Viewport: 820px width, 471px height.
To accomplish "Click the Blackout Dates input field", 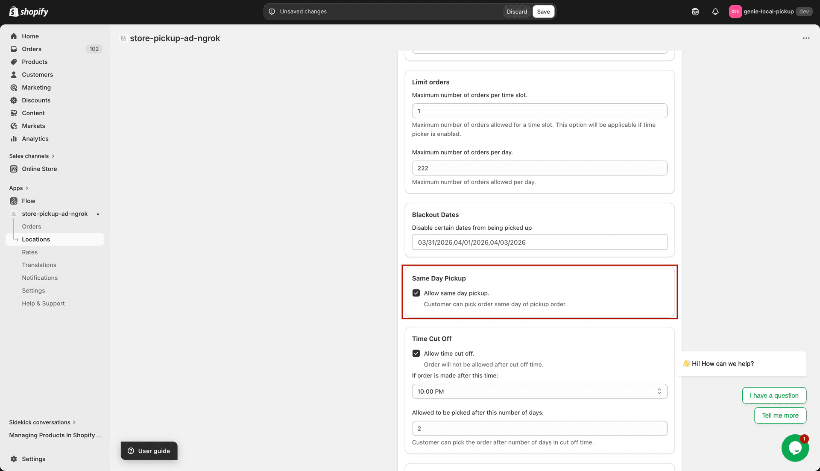I will coord(539,242).
